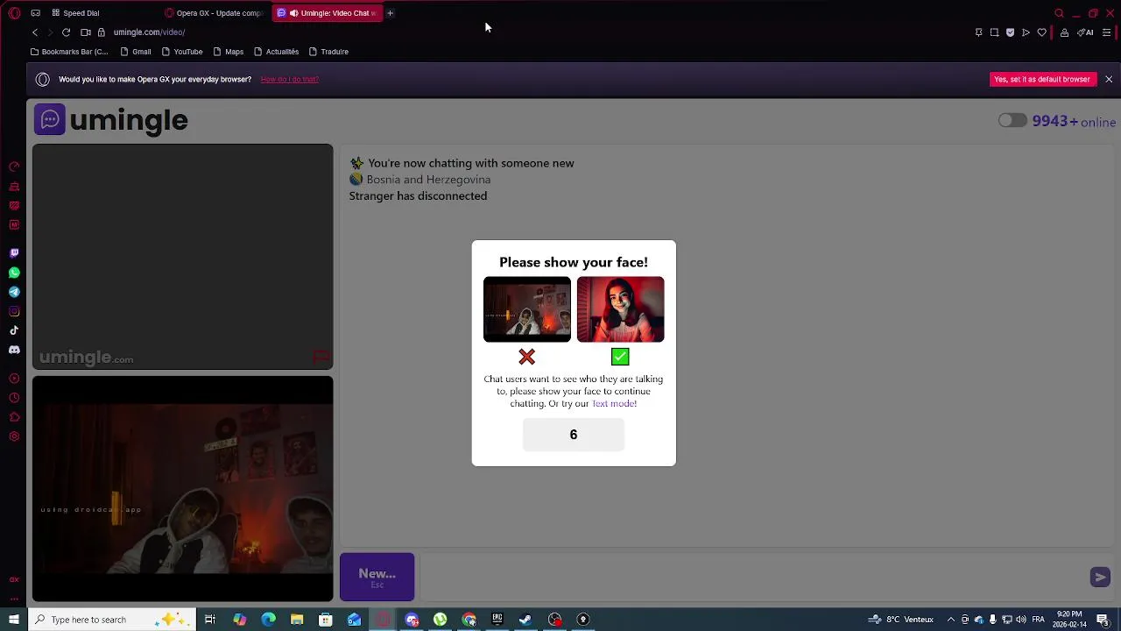
Task: Open the Bookmarks Bar folder
Action: (x=69, y=52)
